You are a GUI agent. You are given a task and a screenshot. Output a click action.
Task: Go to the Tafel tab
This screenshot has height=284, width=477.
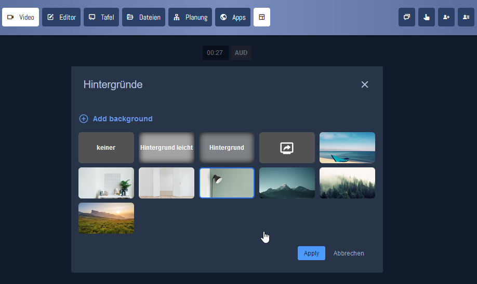coord(101,17)
